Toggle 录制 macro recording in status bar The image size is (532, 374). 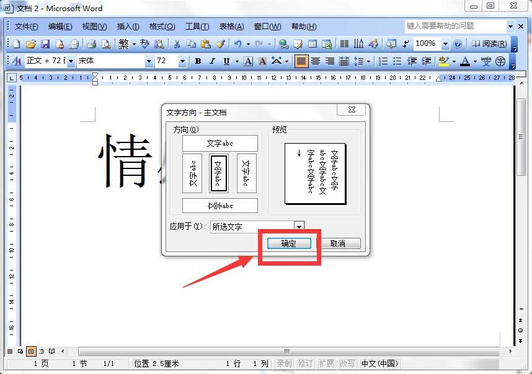283,363
